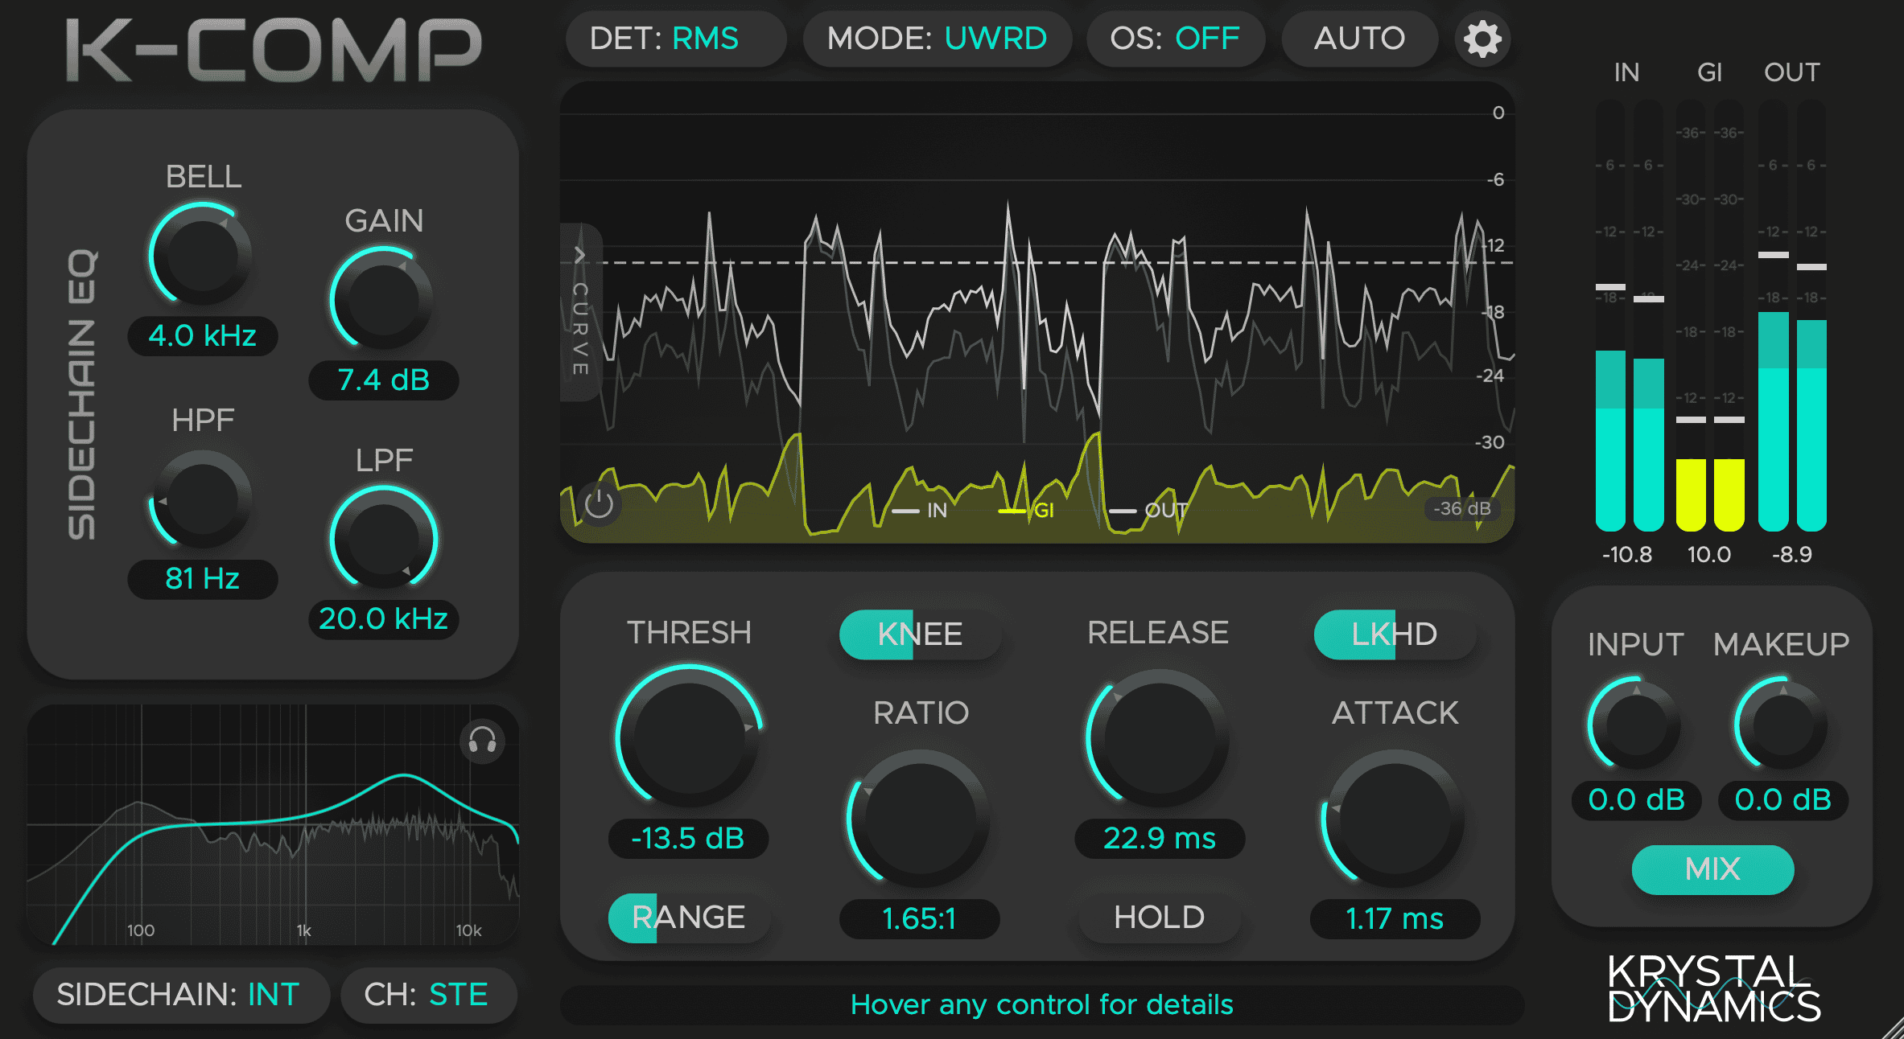This screenshot has height=1039, width=1904.
Task: Click the MAKEUP gain knob
Action: [1782, 724]
